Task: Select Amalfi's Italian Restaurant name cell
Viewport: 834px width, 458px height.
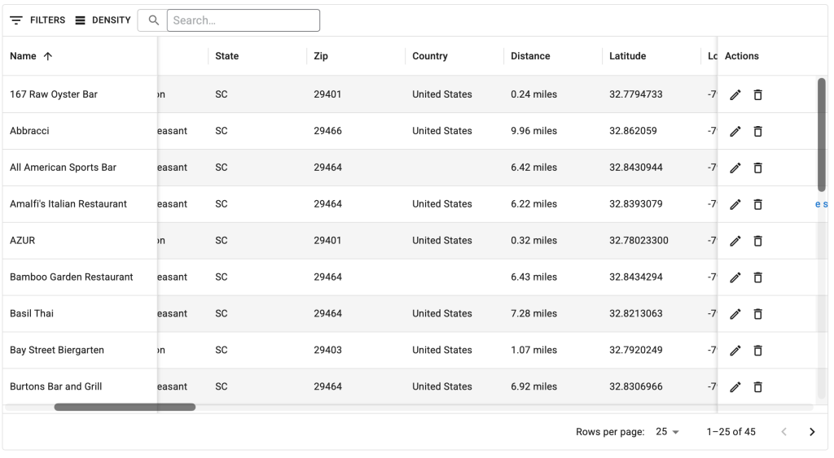Action: (80, 204)
